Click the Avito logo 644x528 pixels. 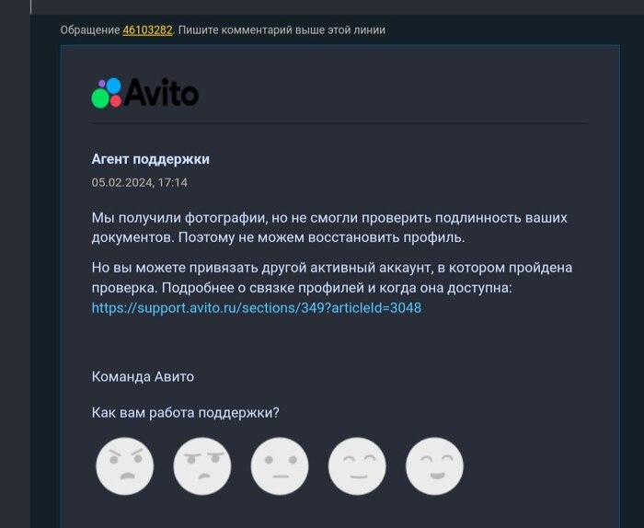click(145, 93)
